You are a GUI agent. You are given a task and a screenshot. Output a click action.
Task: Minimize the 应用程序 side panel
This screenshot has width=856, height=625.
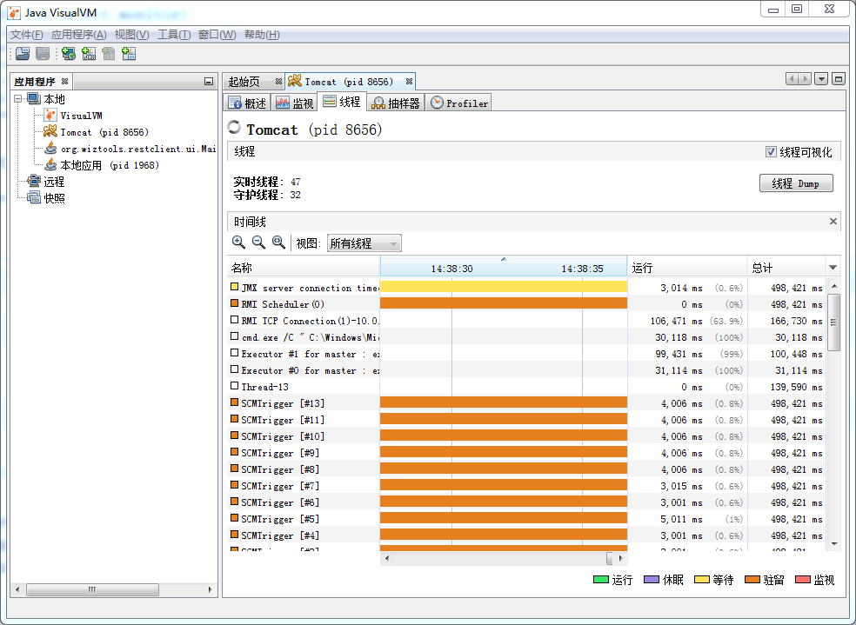pos(209,81)
